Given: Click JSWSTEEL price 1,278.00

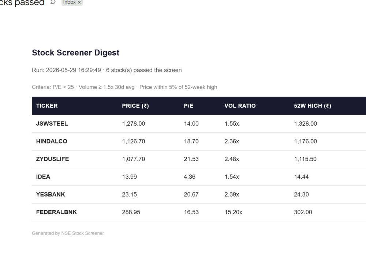Looking at the screenshot, I should click(x=134, y=124).
